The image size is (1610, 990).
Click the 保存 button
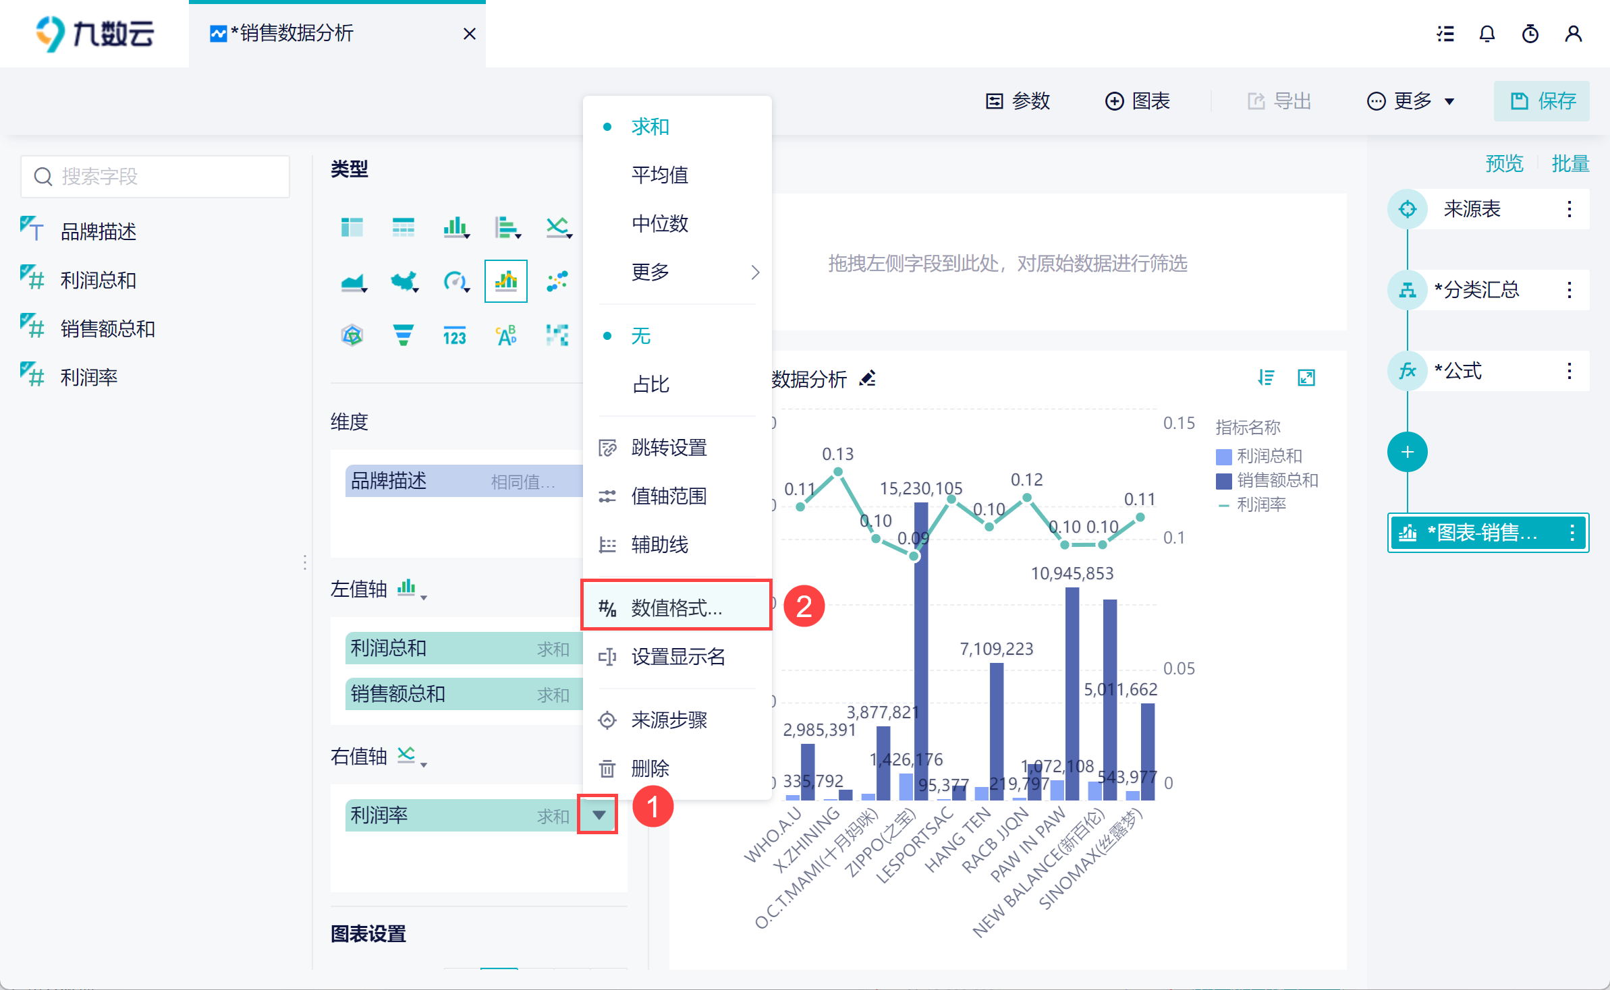pyautogui.click(x=1542, y=101)
